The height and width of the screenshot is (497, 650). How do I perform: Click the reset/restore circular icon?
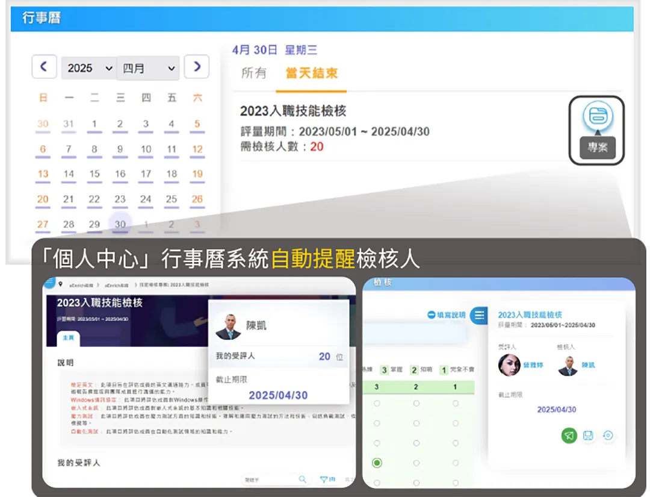click(x=608, y=435)
